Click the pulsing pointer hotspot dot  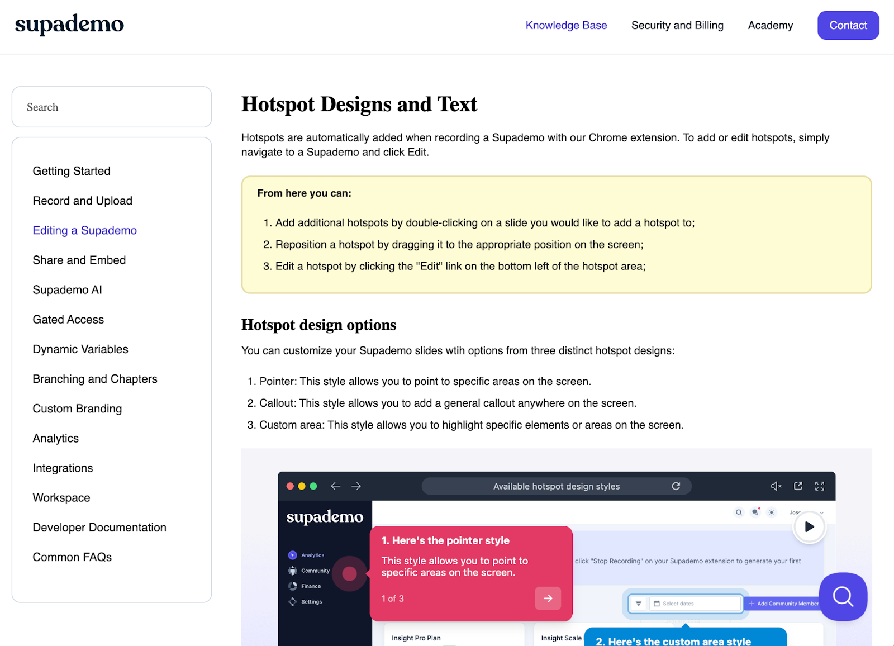pyautogui.click(x=349, y=573)
